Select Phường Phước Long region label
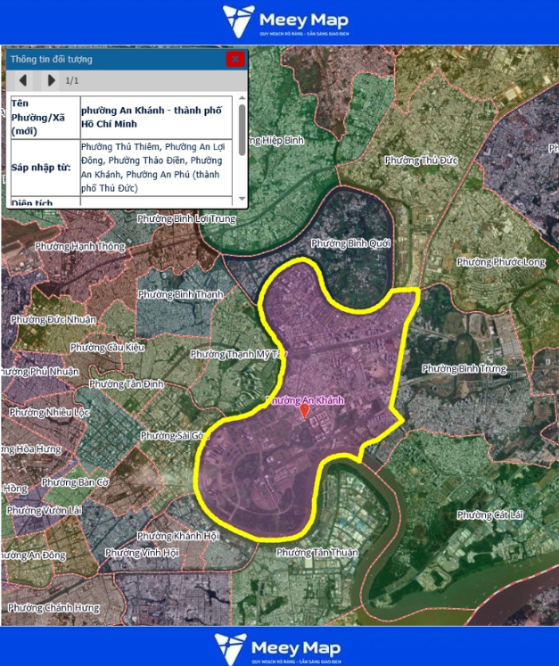 point(500,262)
